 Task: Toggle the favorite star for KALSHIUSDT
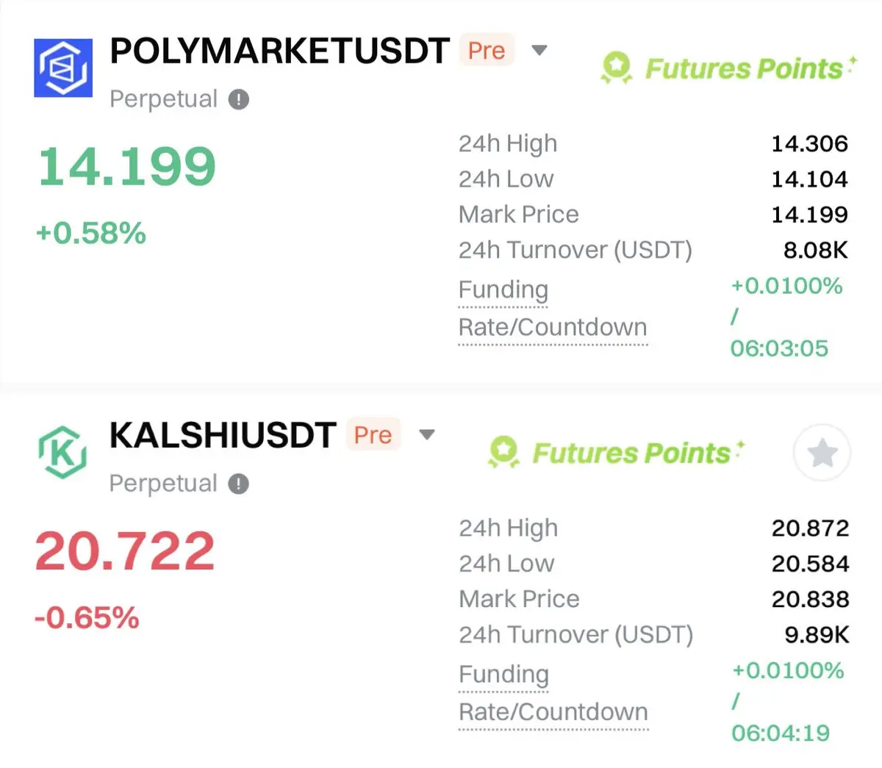click(x=822, y=453)
